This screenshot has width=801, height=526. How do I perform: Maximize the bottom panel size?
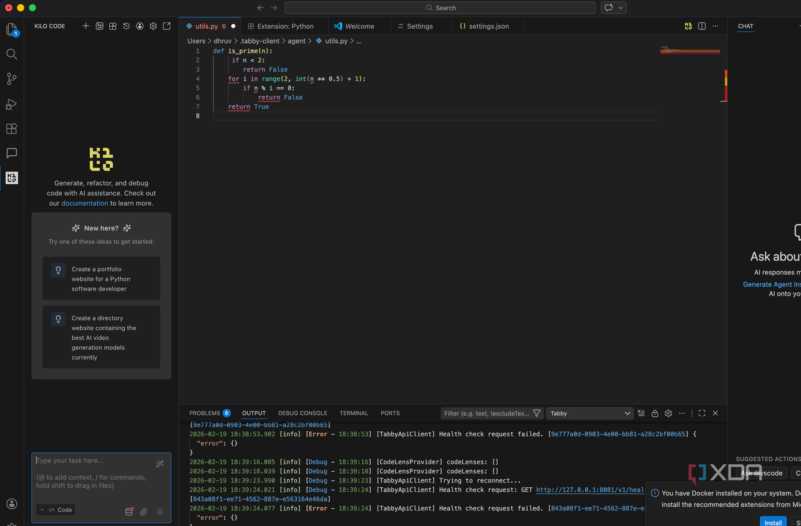(702, 413)
